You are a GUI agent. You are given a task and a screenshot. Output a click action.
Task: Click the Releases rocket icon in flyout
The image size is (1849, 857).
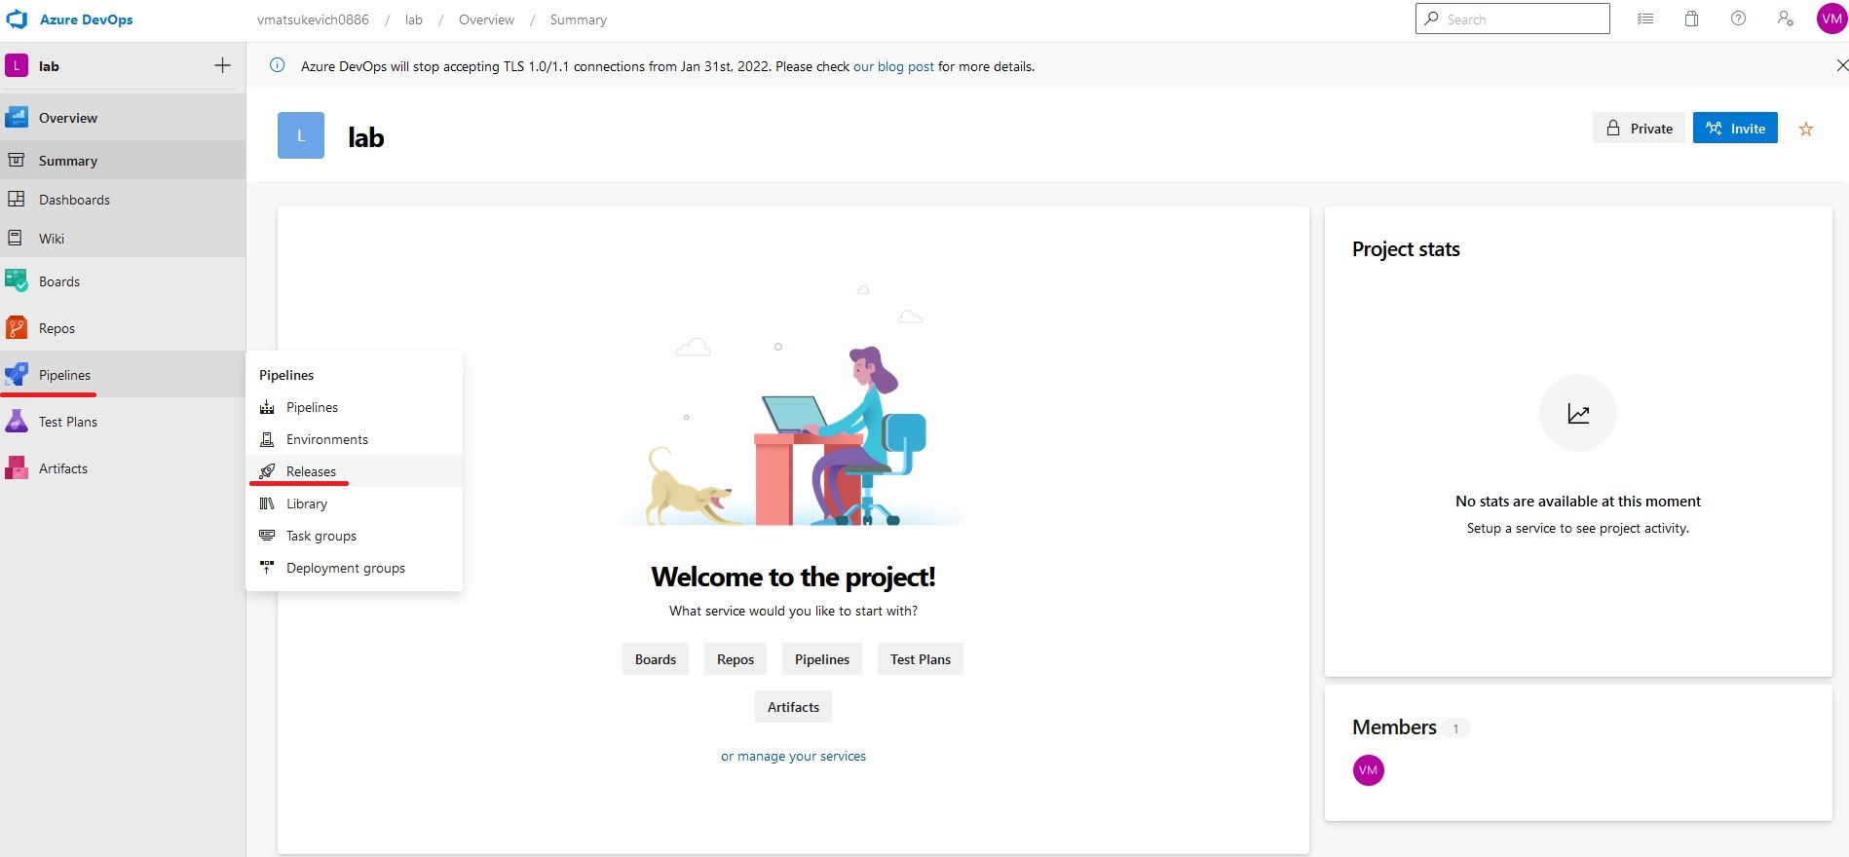pos(267,471)
